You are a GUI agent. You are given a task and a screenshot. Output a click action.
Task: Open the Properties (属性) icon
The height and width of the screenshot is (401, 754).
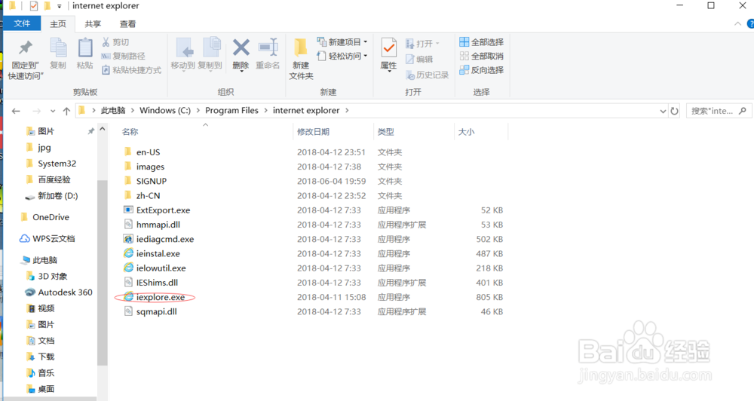coord(388,48)
